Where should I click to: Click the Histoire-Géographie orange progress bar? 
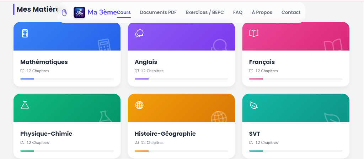click(141, 151)
